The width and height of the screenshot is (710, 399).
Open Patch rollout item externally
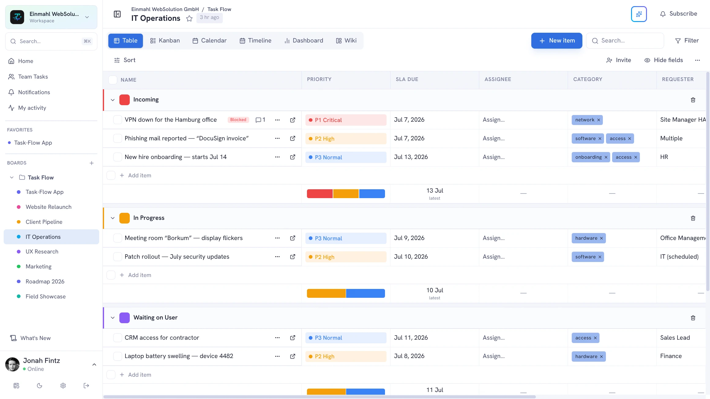point(293,257)
